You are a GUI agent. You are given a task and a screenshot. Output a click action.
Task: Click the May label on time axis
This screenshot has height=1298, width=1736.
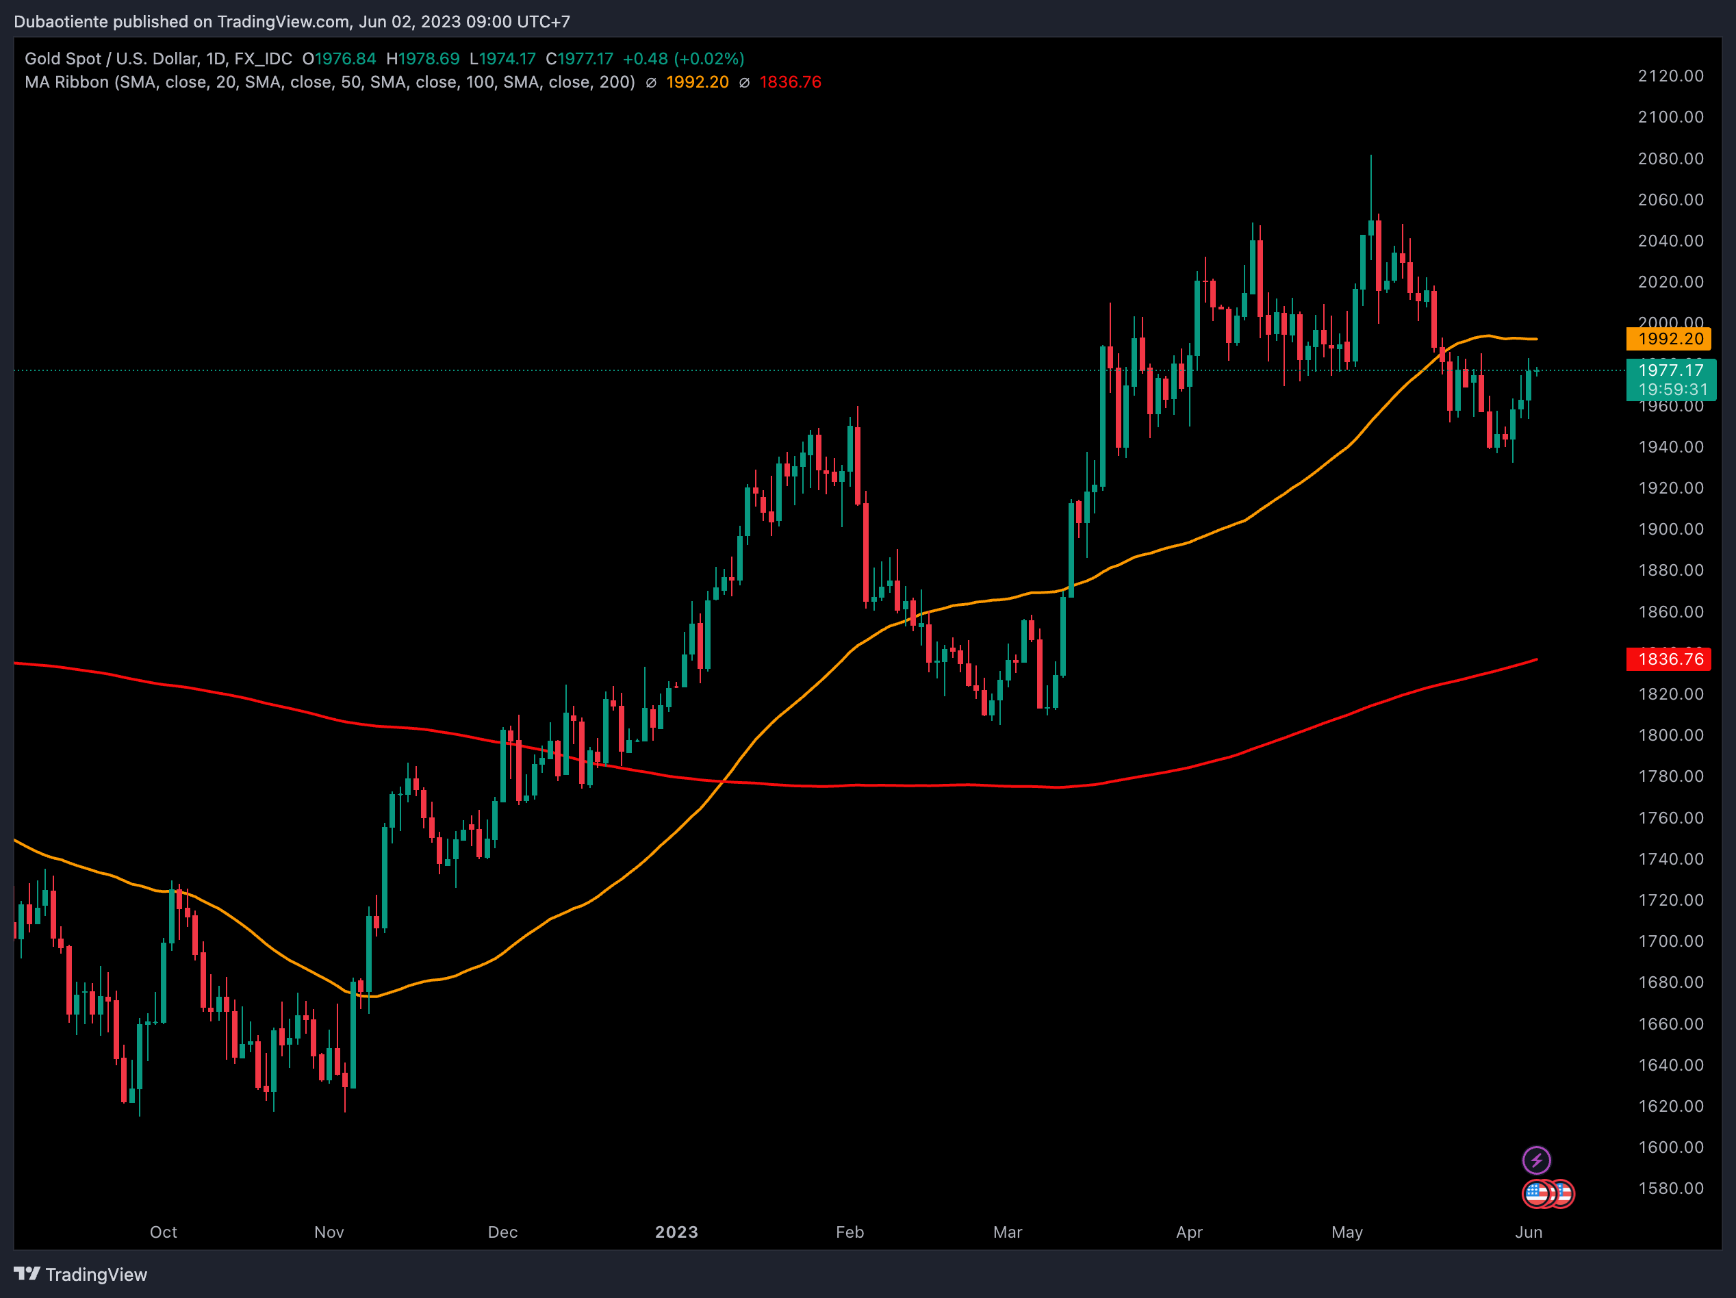point(1346,1232)
